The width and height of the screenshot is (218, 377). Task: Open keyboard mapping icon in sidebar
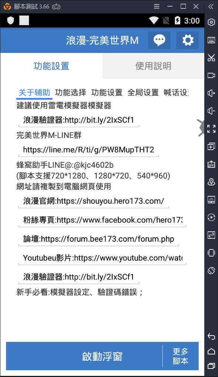211,40
